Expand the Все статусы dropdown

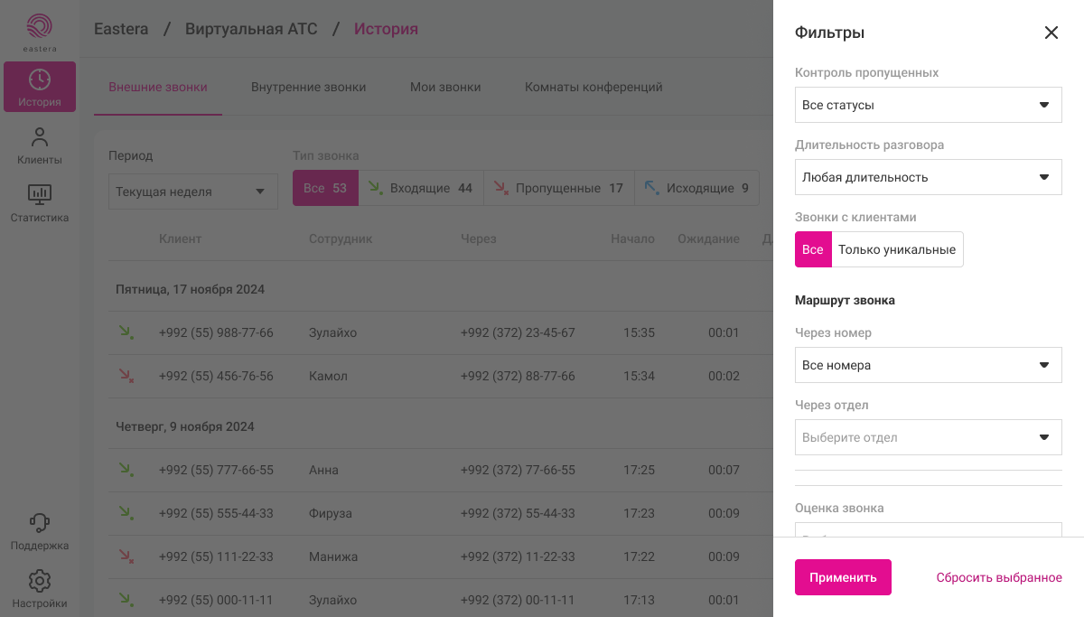(928, 105)
